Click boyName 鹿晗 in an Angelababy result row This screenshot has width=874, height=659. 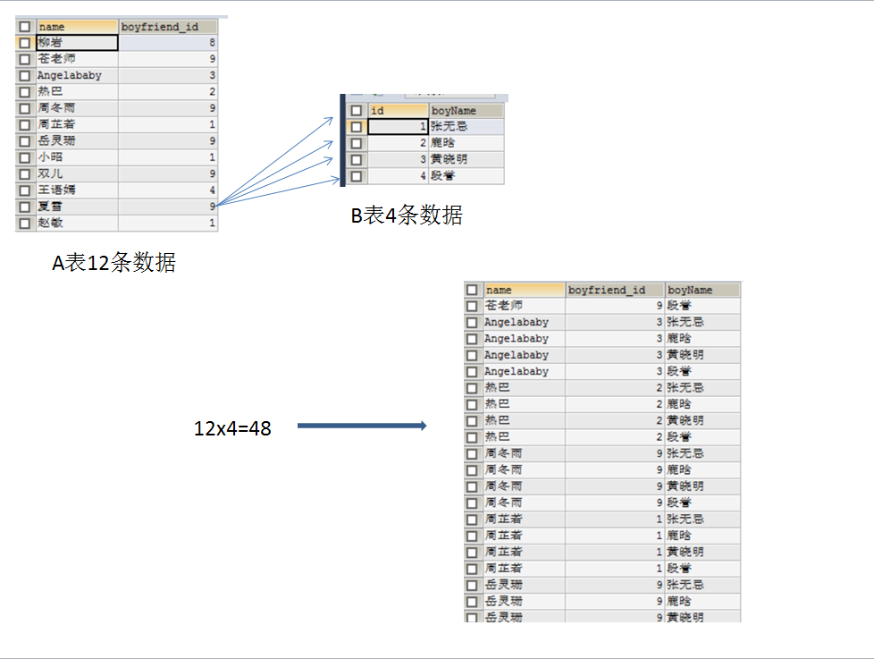pyautogui.click(x=703, y=338)
